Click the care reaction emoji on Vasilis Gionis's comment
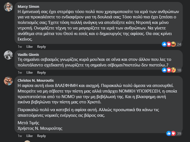This screenshot has height=142, width=190. [x=173, y=70]
